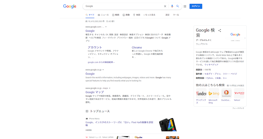Click the iPhone Mania source icon
The width and height of the screenshot is (263, 139).
point(87,119)
